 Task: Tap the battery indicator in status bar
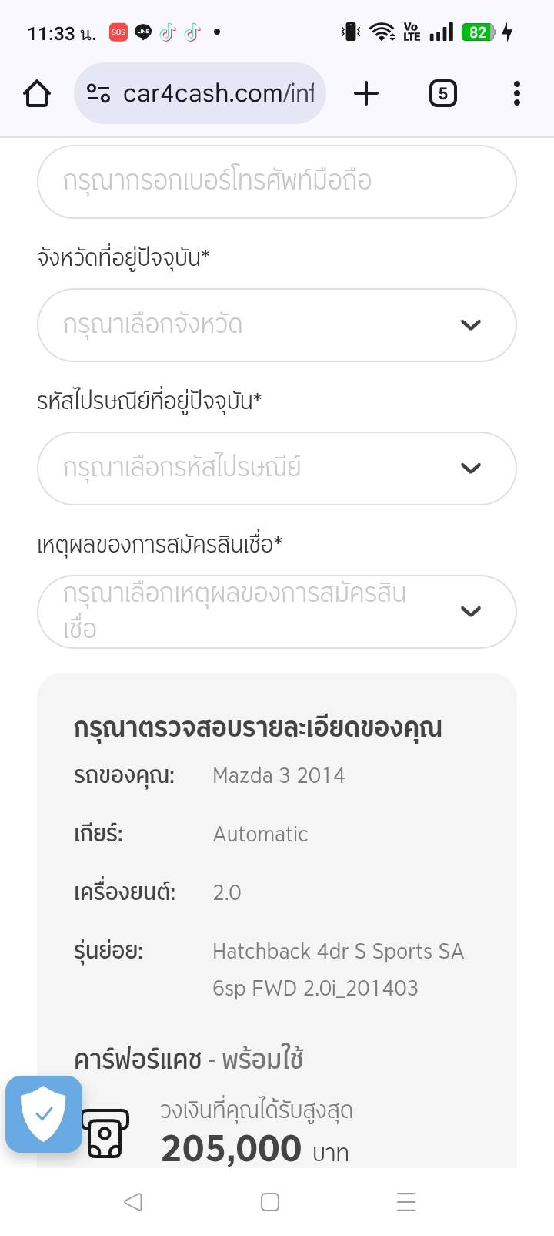point(478,32)
